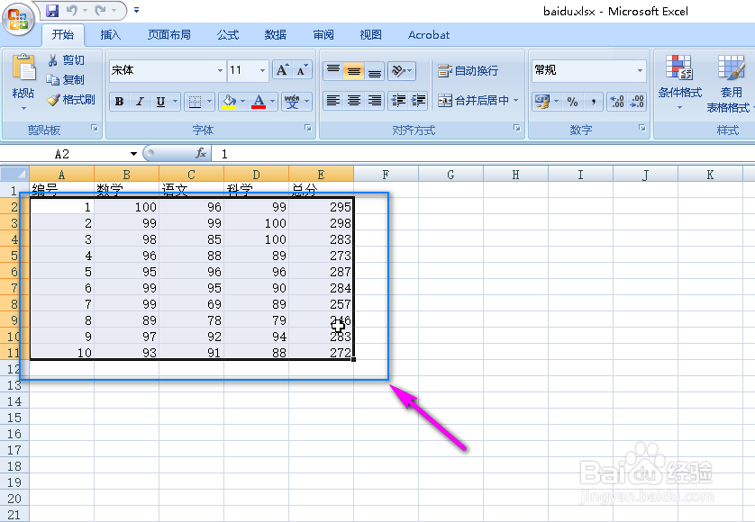Switch to the 开始 tab
The height and width of the screenshot is (522, 755).
[x=63, y=35]
